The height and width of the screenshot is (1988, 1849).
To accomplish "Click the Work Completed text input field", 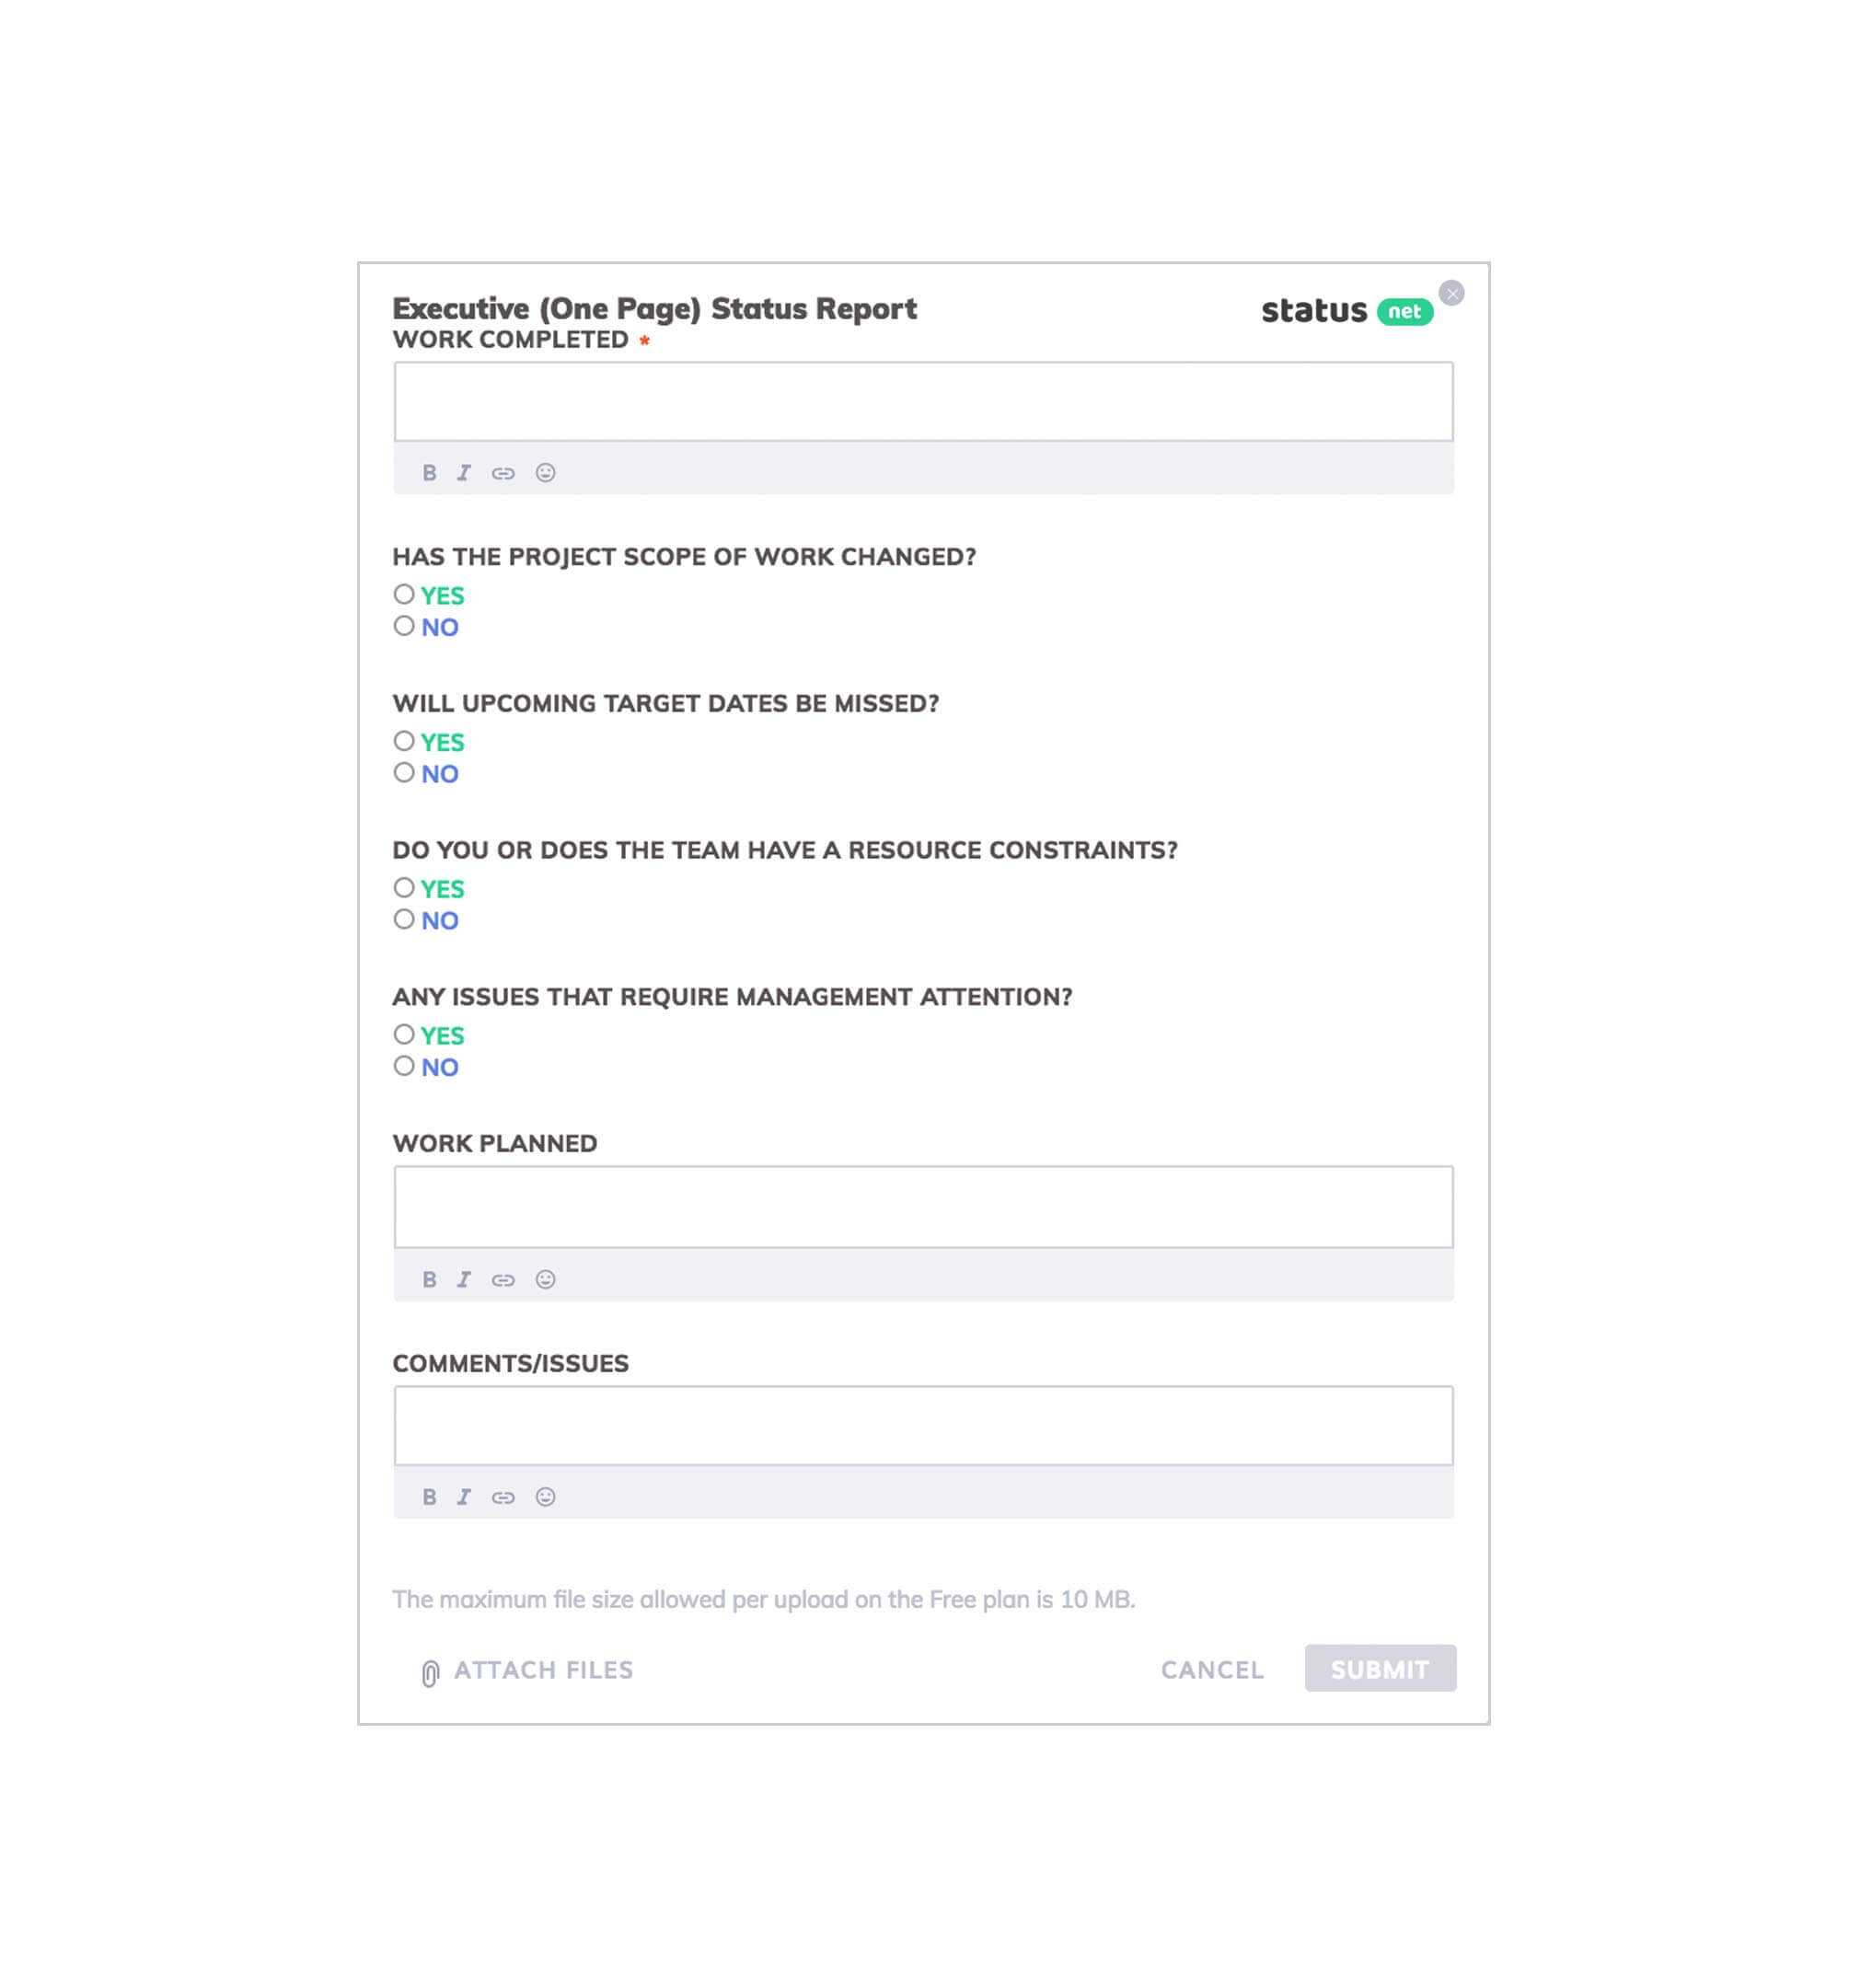I will 923,401.
